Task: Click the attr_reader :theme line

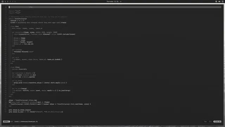Action: 27,28
